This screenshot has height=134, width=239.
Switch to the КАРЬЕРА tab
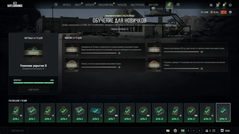90,5
